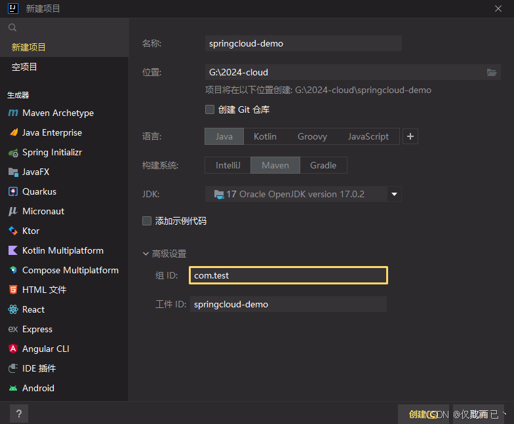Click the Android robot icon
The height and width of the screenshot is (424, 514).
(x=13, y=388)
